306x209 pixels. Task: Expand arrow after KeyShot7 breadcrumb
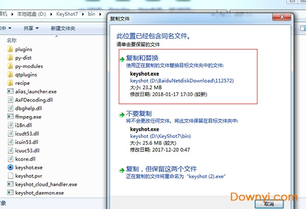[x=83, y=14]
